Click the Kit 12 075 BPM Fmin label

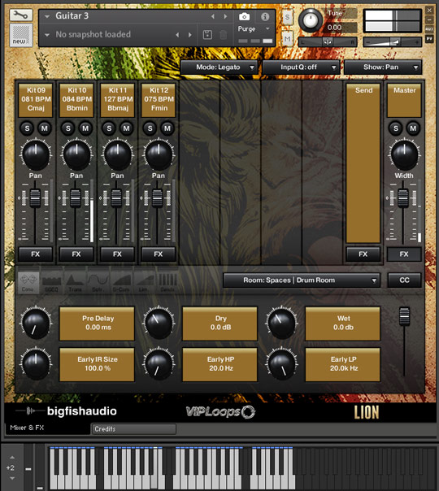pyautogui.click(x=159, y=99)
